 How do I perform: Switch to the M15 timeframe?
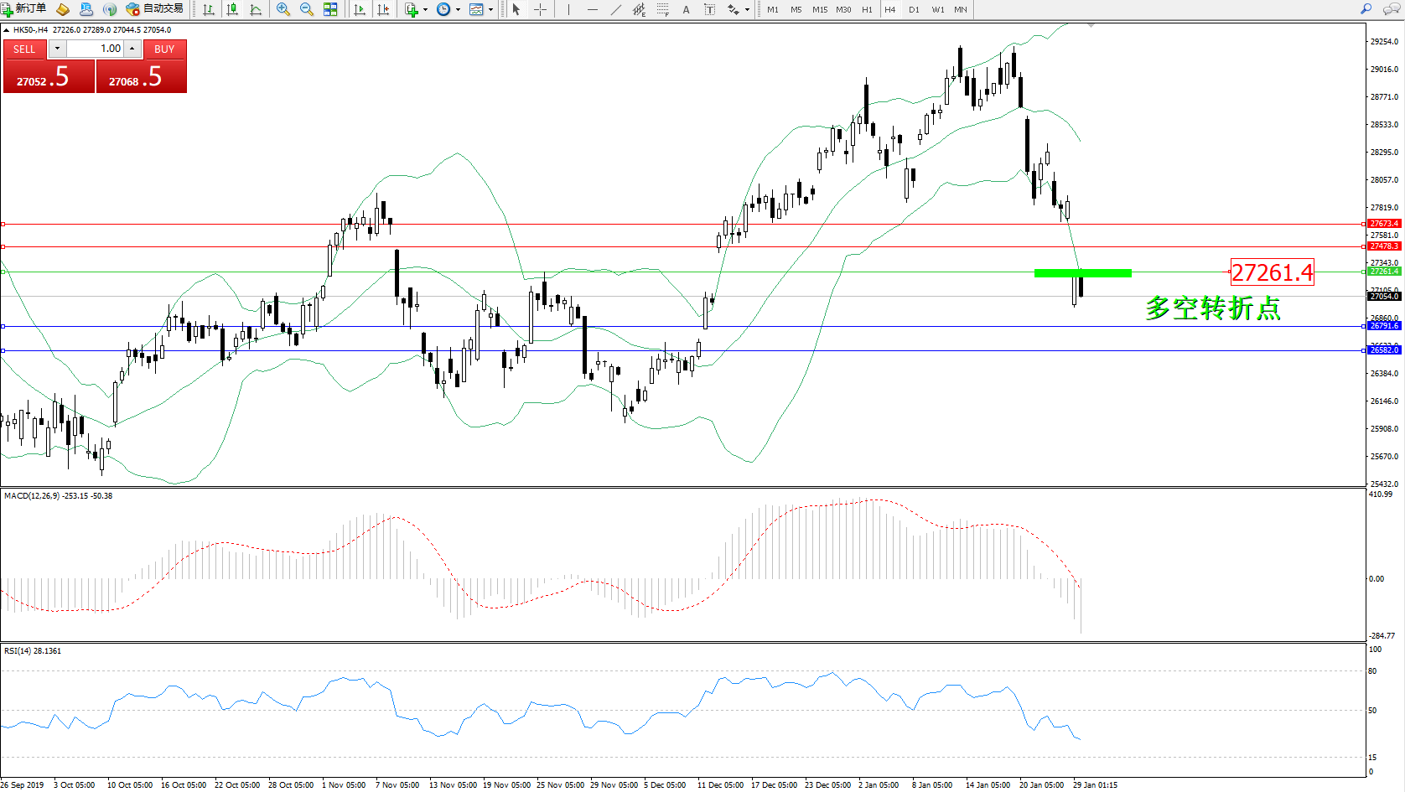pyautogui.click(x=819, y=10)
